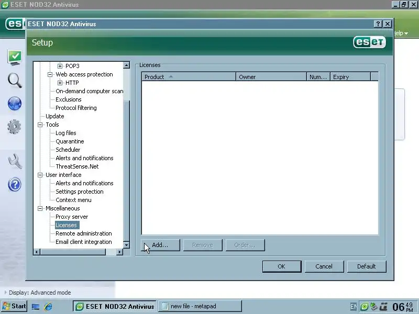Expand the HTTP tree node
419x314 pixels.
(60, 83)
